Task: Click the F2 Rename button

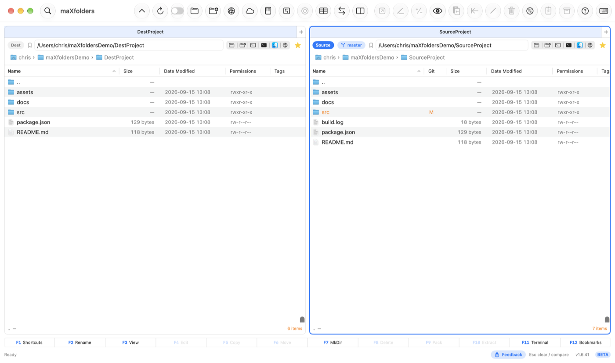Action: 80,342
